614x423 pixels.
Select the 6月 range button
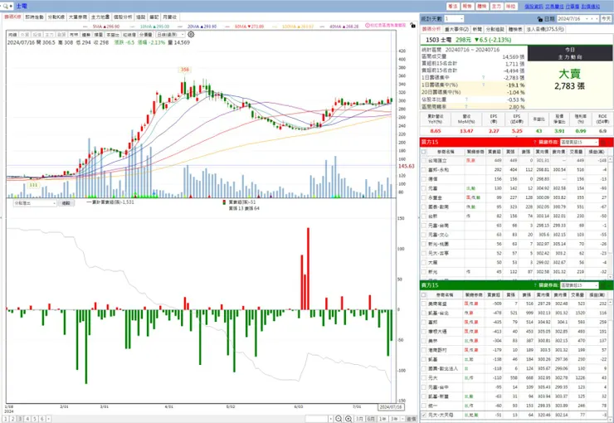pyautogui.click(x=371, y=419)
